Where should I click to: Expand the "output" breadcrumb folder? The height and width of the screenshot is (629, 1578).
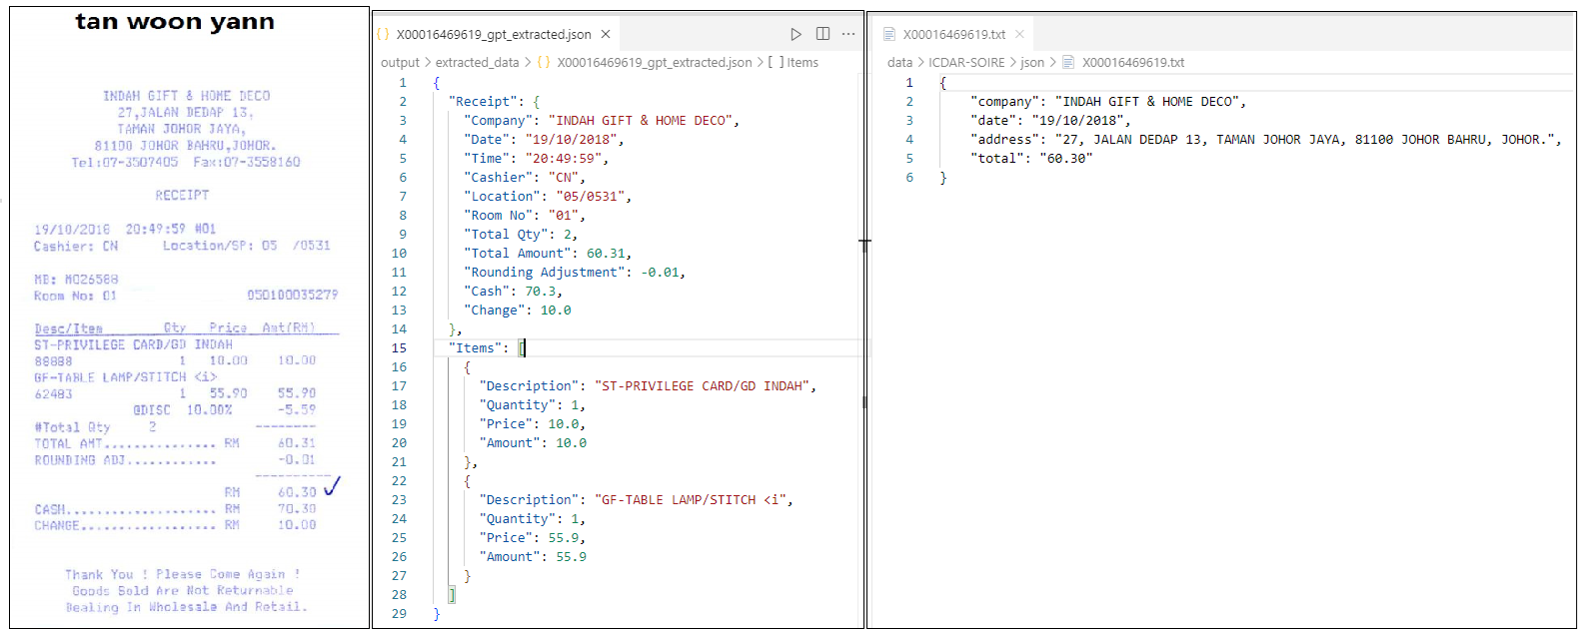pos(400,62)
